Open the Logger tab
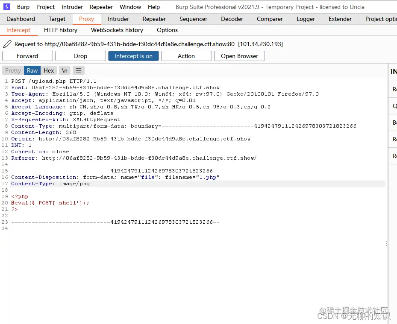 point(306,19)
